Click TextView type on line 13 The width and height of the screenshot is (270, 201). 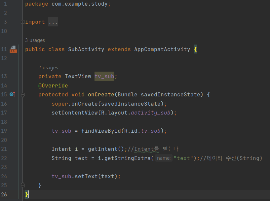[78, 76]
